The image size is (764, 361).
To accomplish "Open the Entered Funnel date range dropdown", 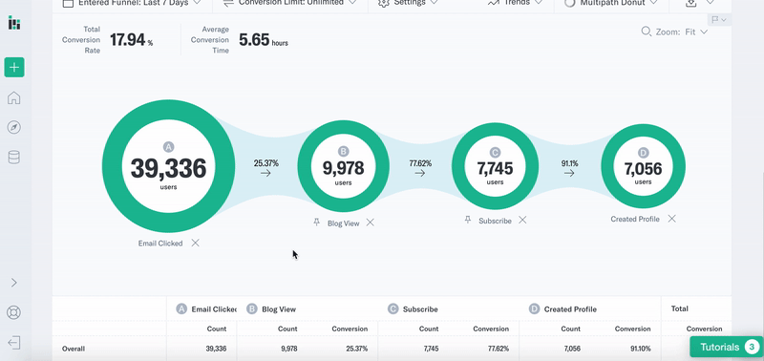I will coord(132,4).
